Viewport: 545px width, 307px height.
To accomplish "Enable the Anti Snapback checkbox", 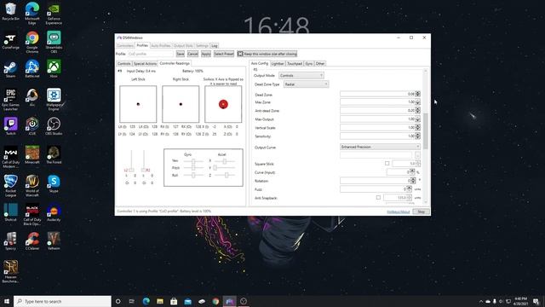I will click(x=378, y=197).
